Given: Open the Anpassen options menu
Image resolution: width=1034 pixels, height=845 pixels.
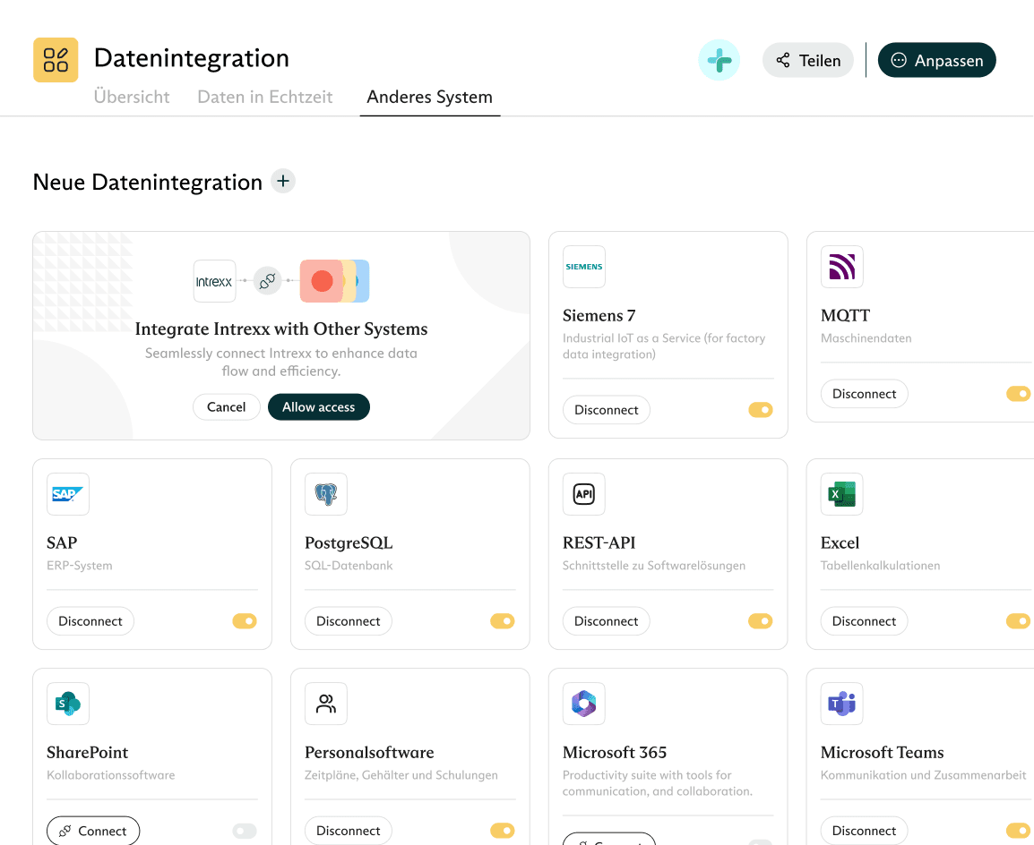Looking at the screenshot, I should 936,61.
